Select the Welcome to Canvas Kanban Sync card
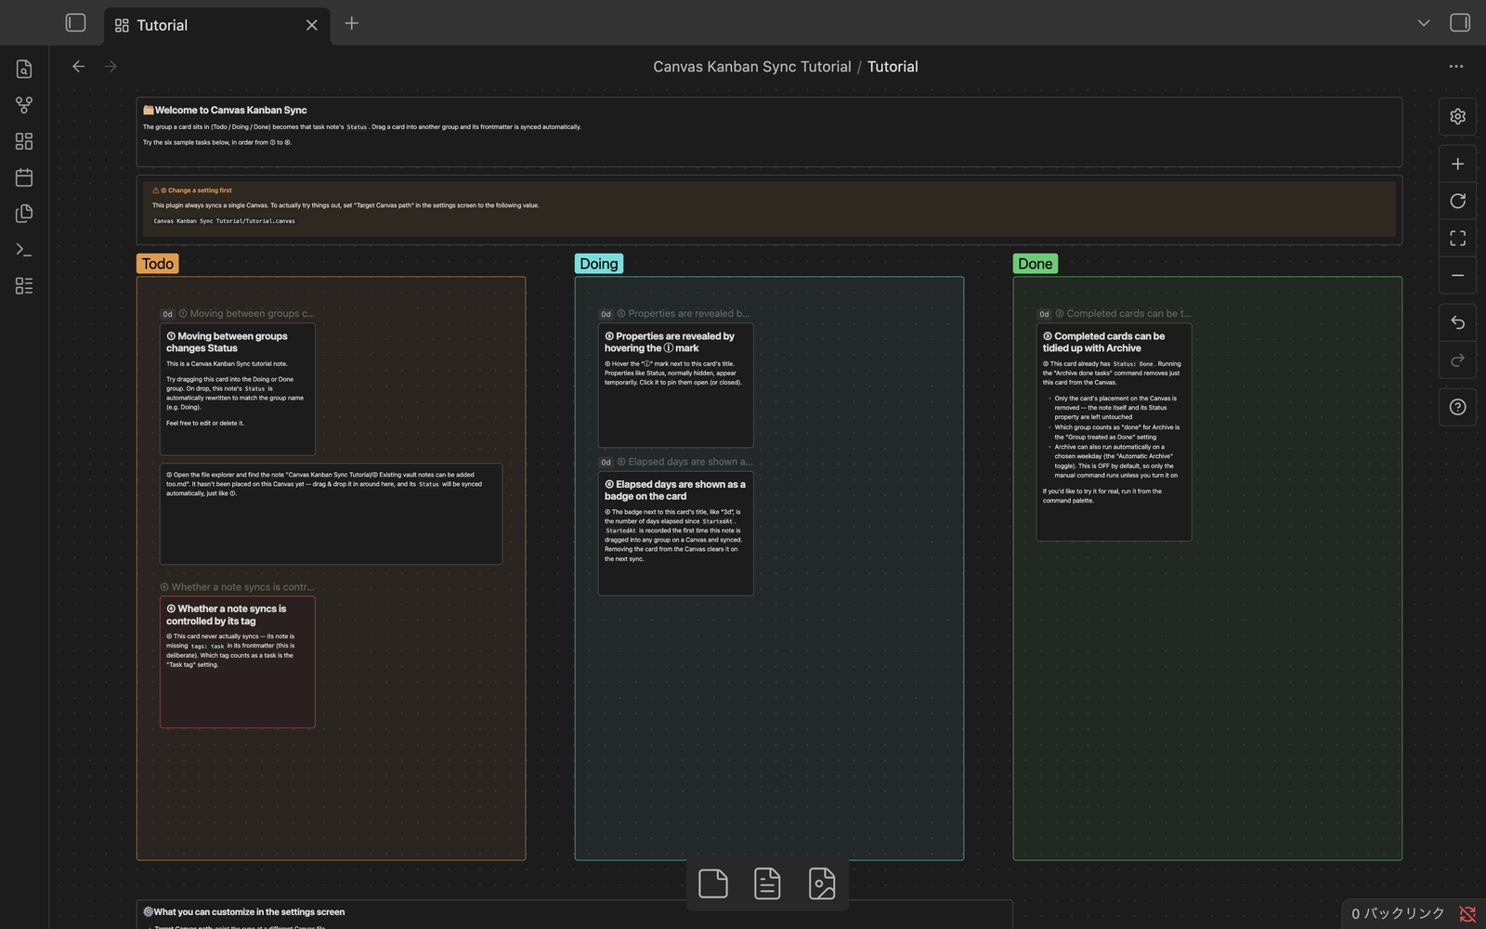 769,132
